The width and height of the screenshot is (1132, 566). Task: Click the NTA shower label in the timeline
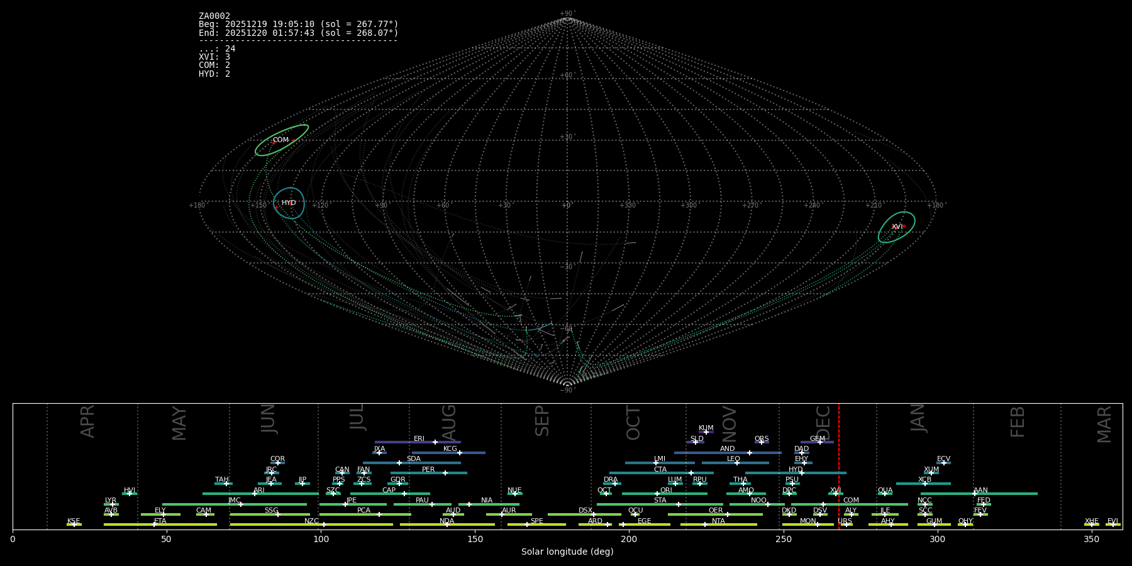click(x=718, y=521)
